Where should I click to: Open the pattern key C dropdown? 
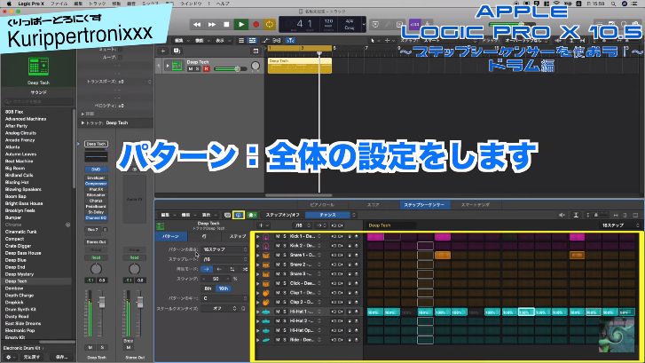pos(224,298)
